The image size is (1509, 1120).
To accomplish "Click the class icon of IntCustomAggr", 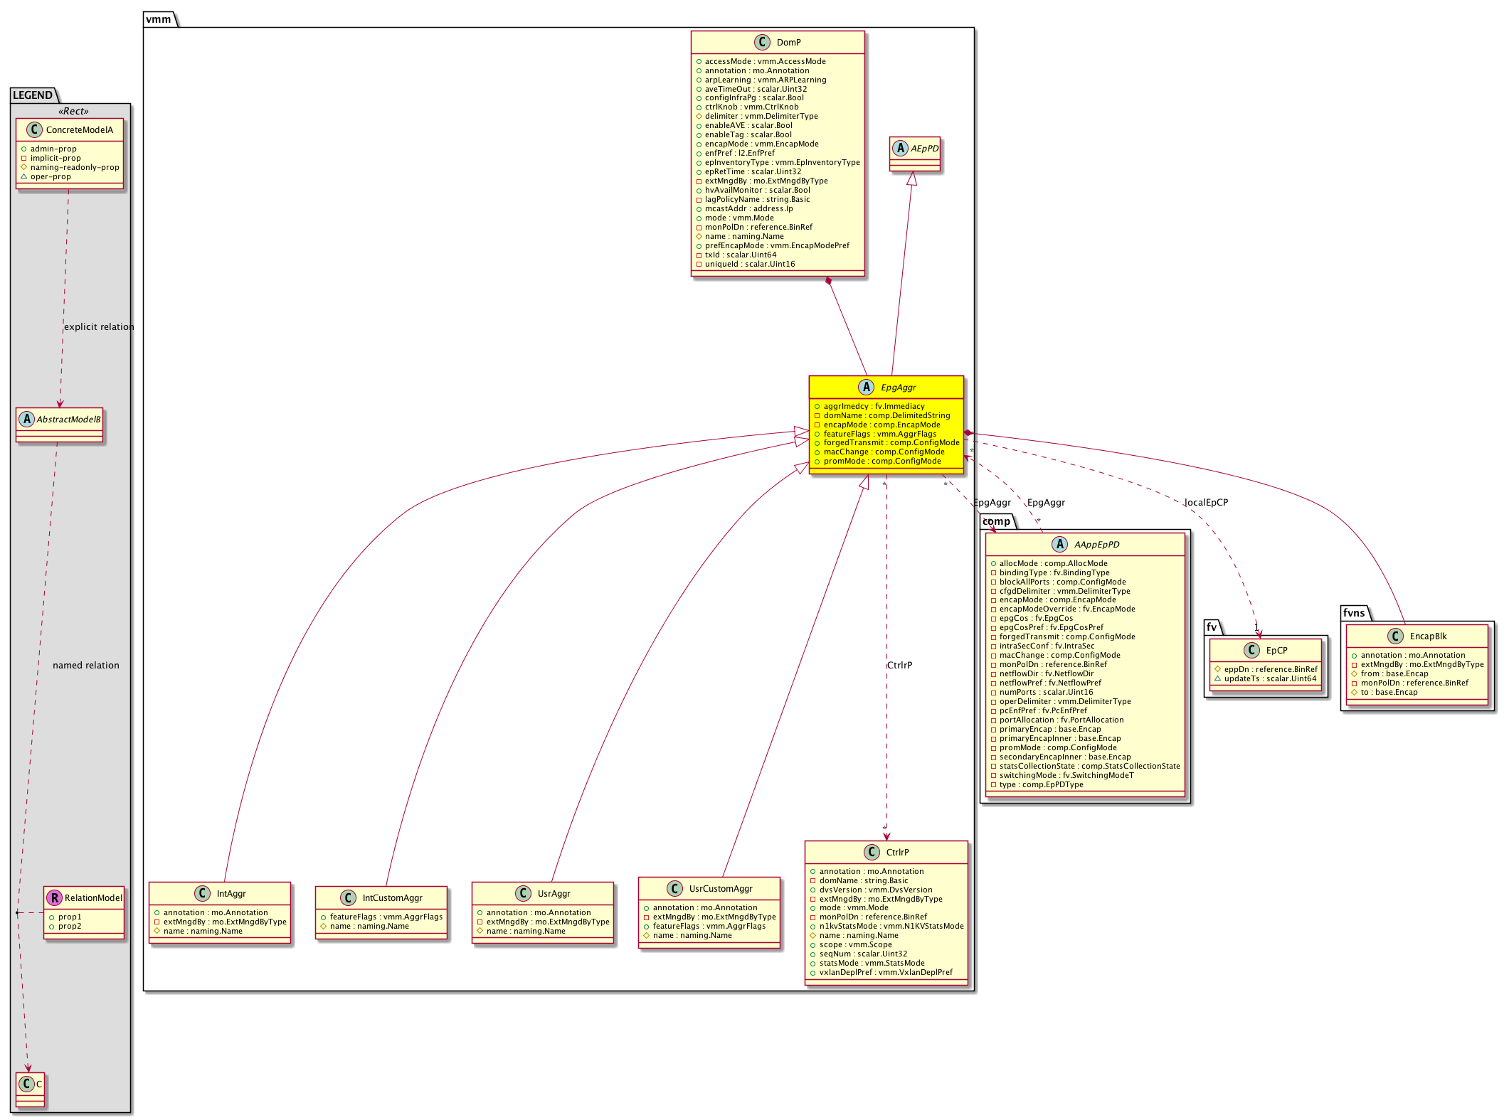I will (x=348, y=898).
